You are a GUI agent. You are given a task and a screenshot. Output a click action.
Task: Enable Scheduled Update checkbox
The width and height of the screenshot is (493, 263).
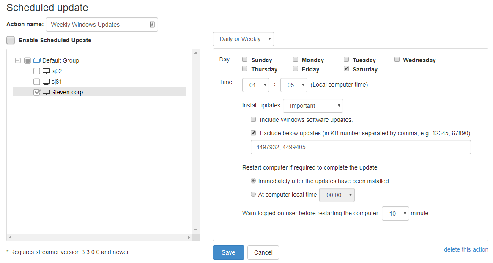[x=11, y=40]
